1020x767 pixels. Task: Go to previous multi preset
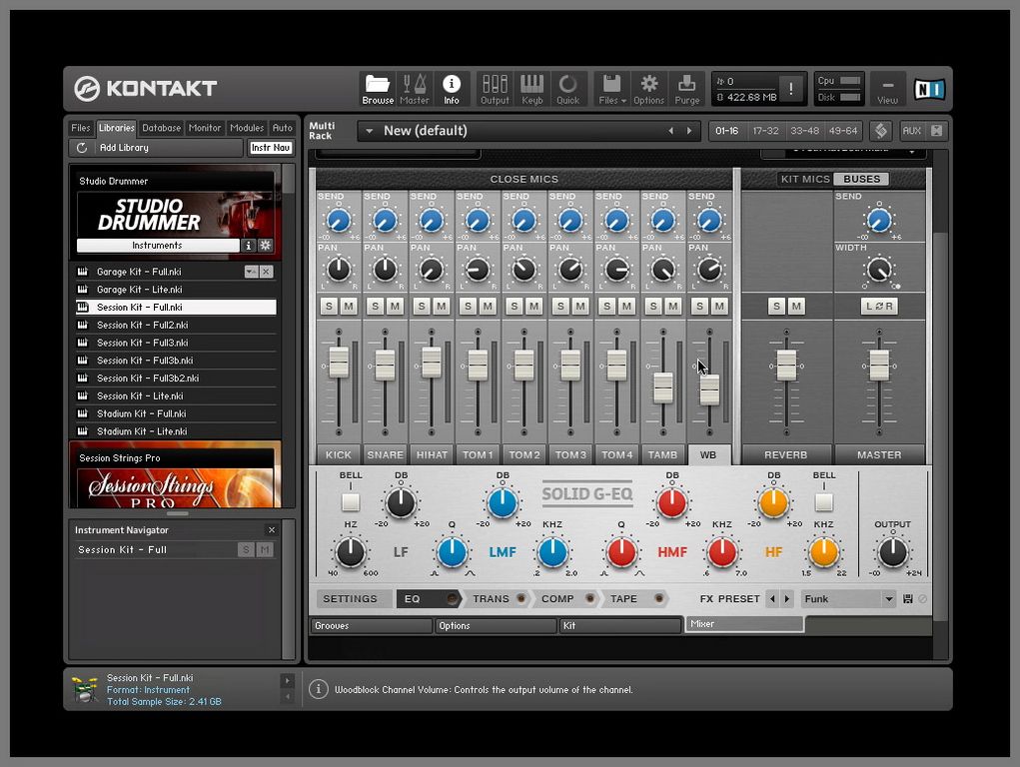click(671, 131)
